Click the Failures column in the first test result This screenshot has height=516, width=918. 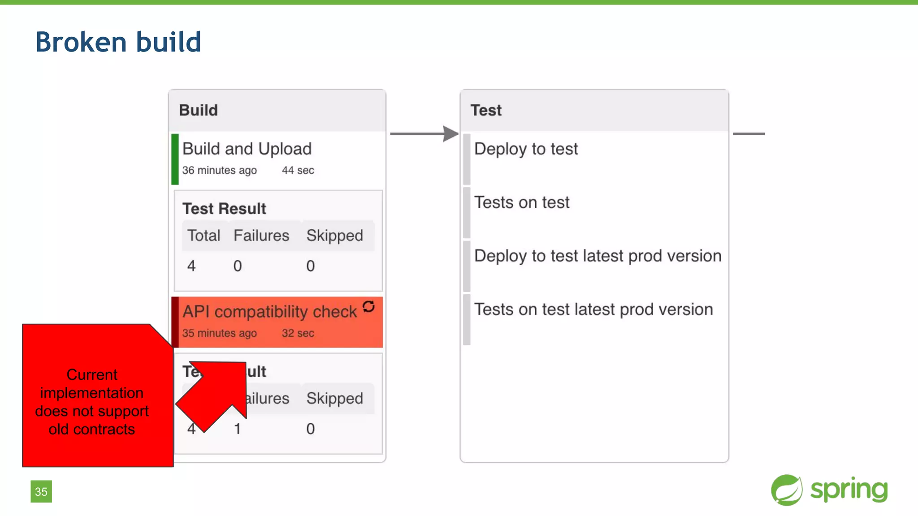pos(261,236)
